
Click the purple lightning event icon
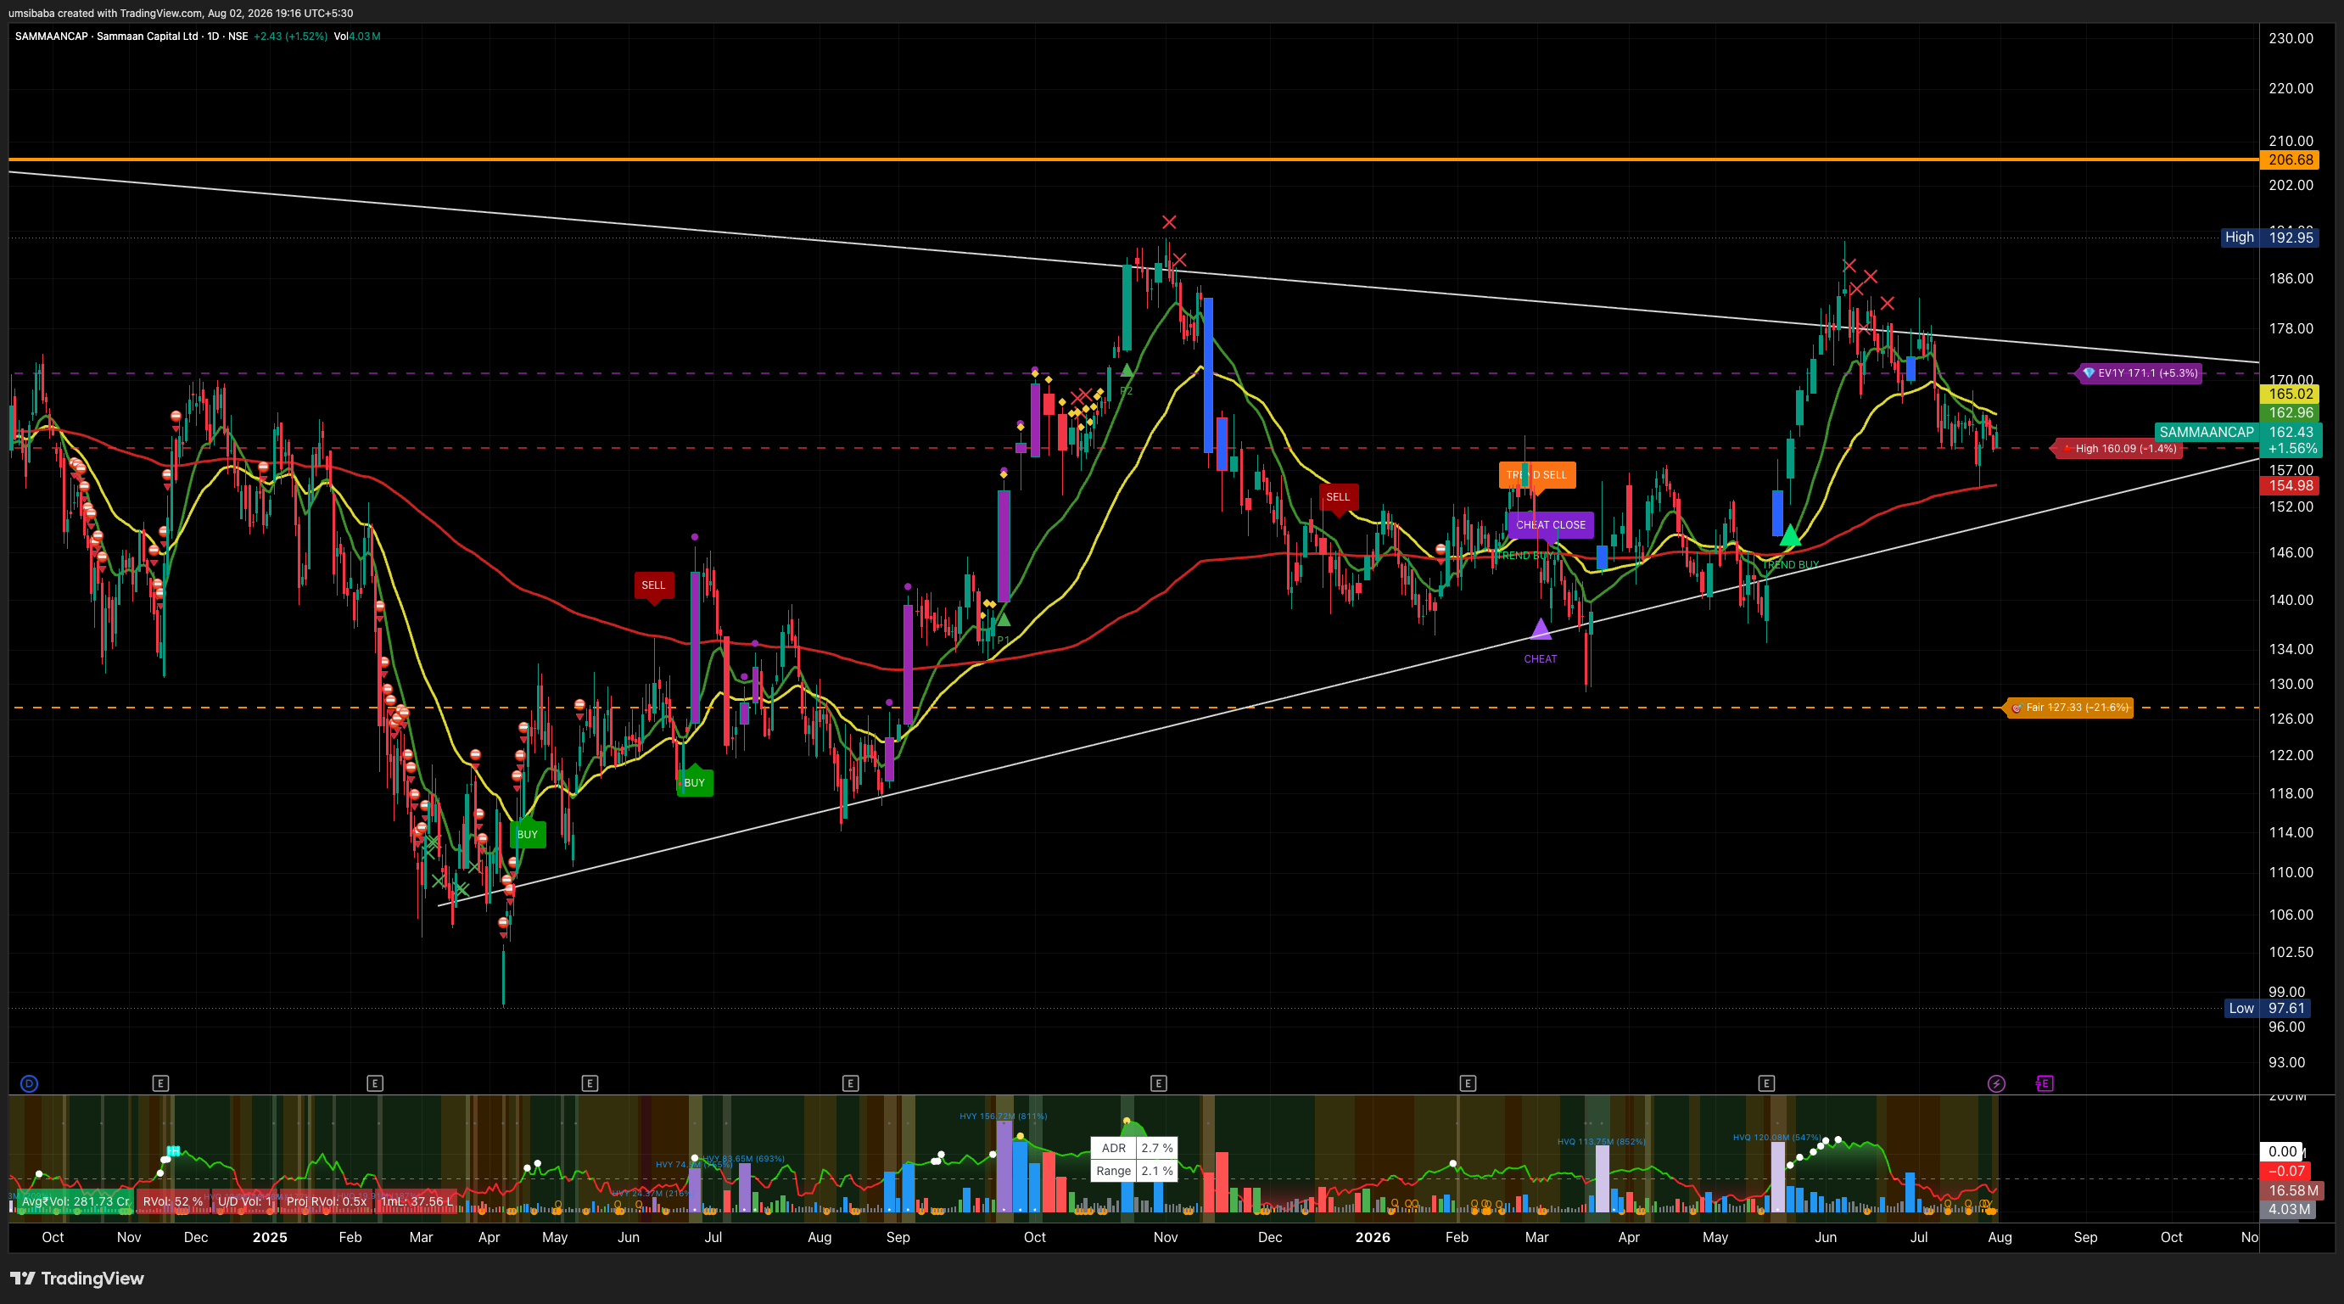point(1995,1083)
